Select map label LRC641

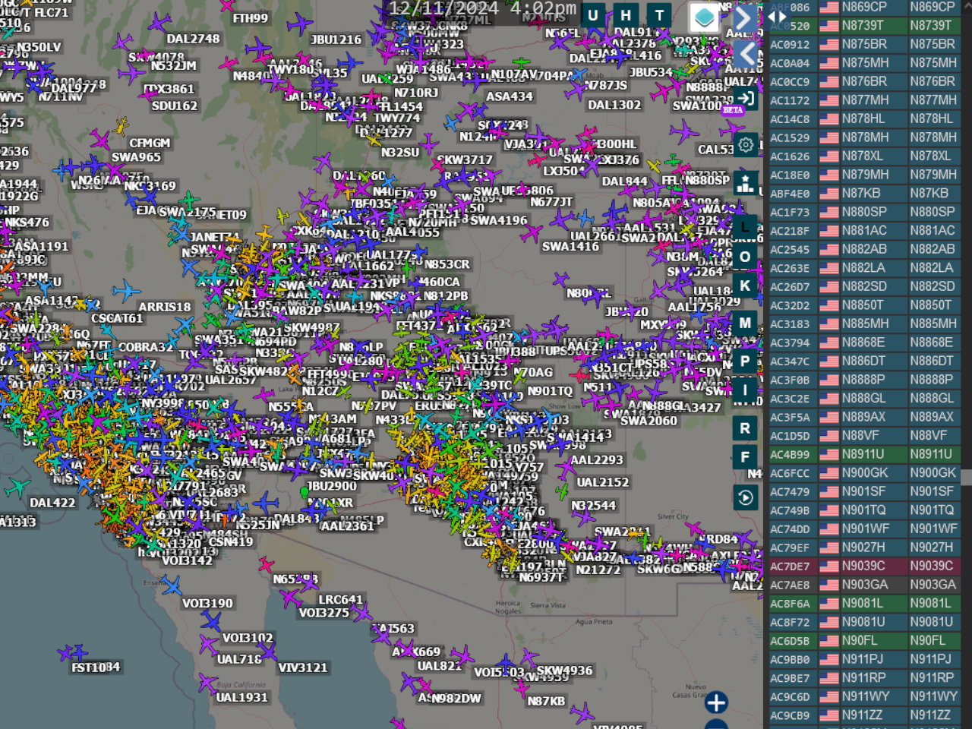(341, 599)
